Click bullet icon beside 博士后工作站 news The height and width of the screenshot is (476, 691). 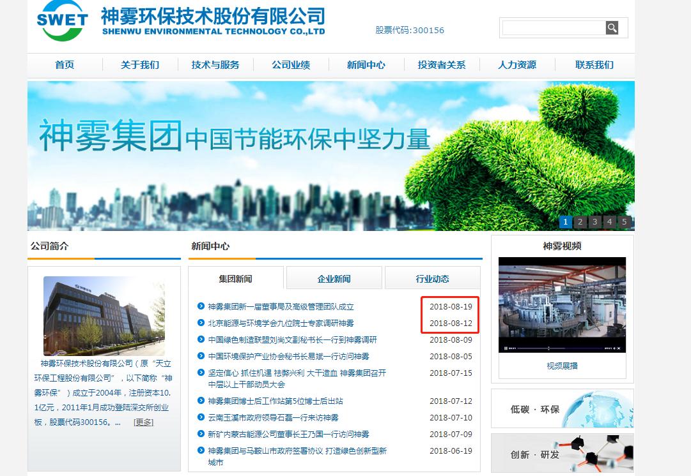coord(201,401)
